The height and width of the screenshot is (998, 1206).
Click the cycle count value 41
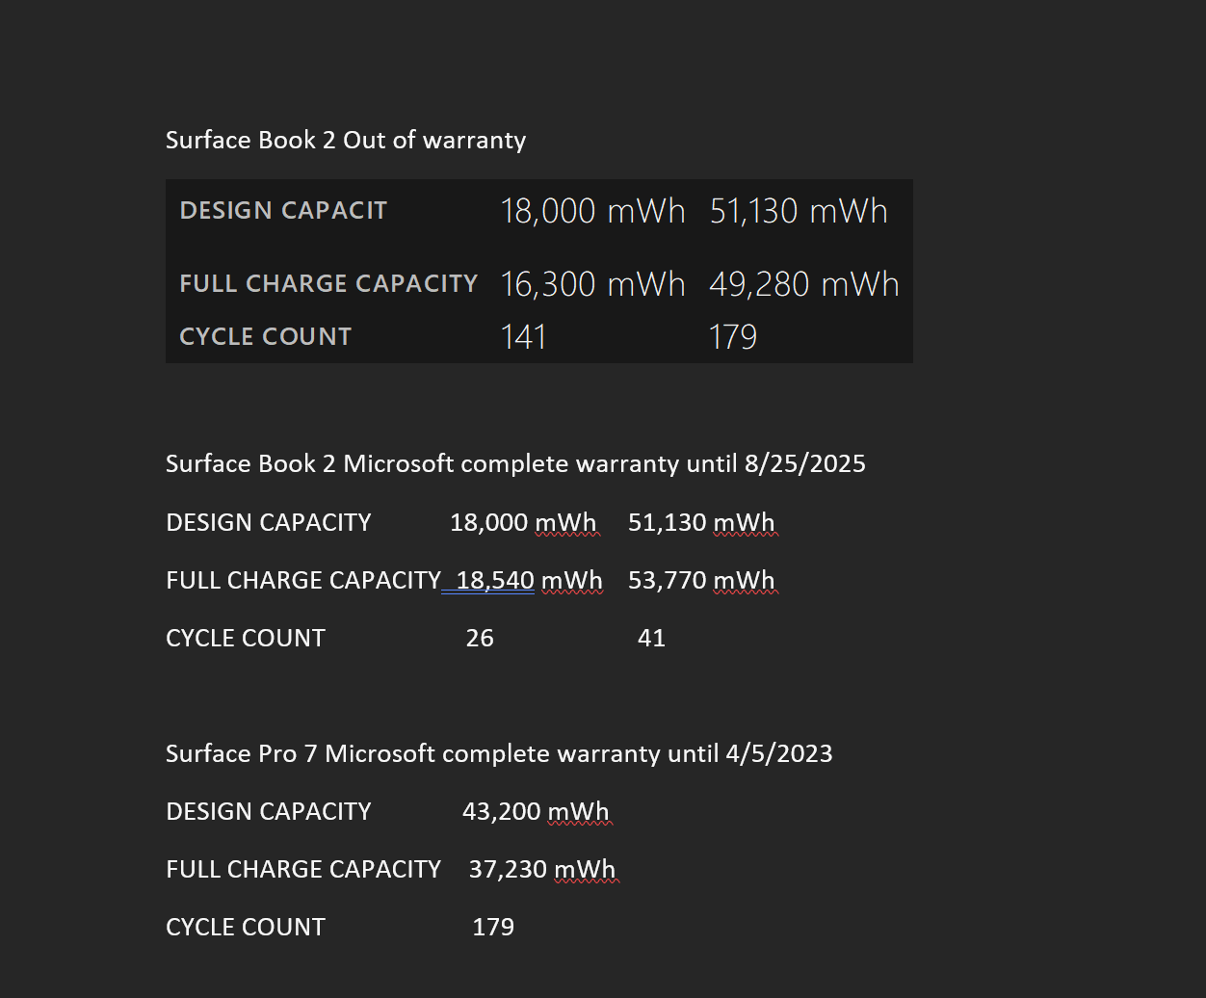pyautogui.click(x=651, y=639)
